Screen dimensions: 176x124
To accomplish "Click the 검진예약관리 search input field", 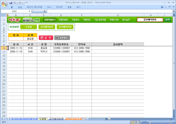I will pyautogui.click(x=150, y=20).
